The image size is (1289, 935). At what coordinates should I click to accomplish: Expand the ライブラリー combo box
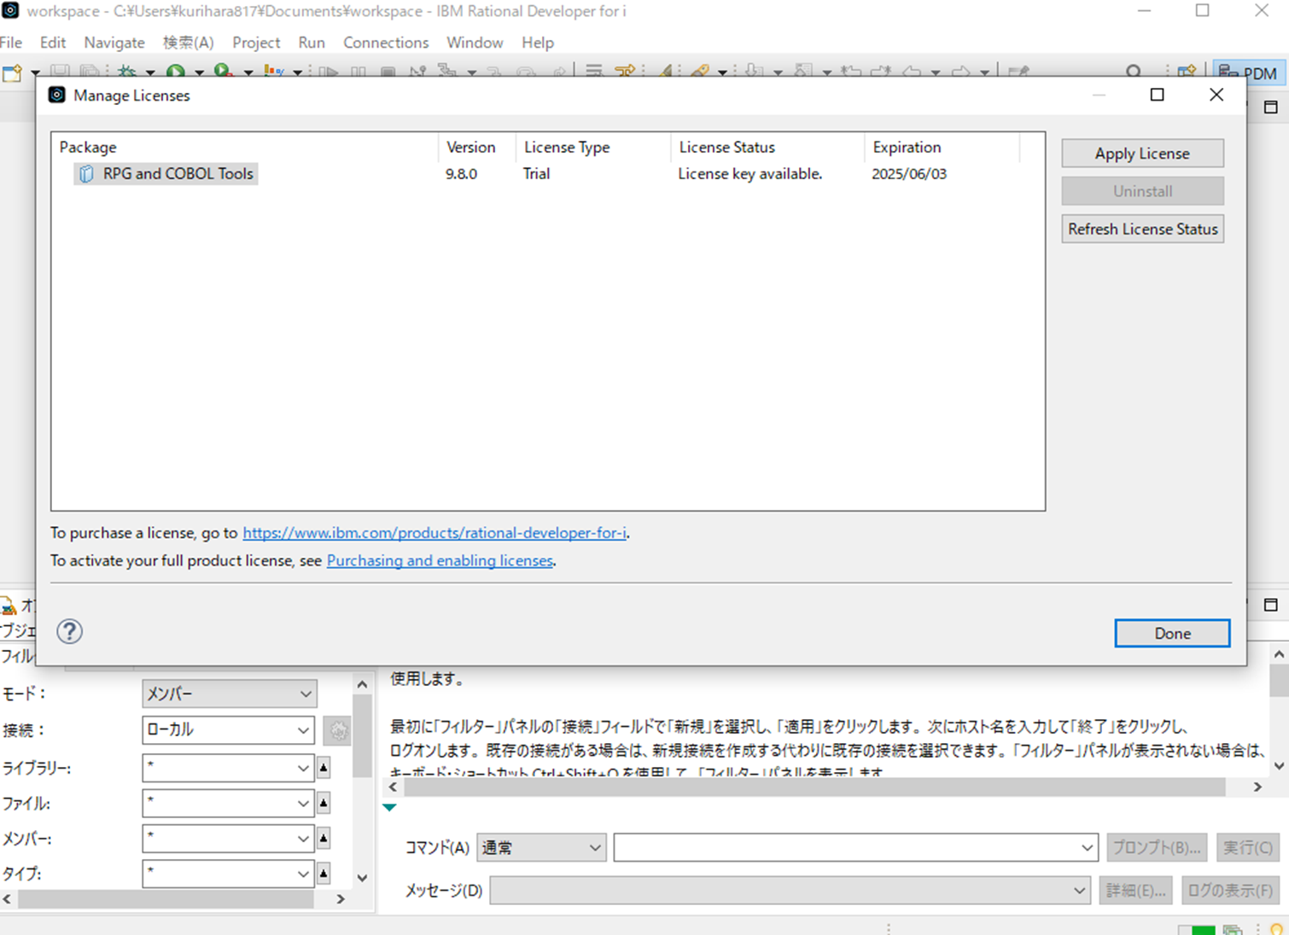[302, 768]
